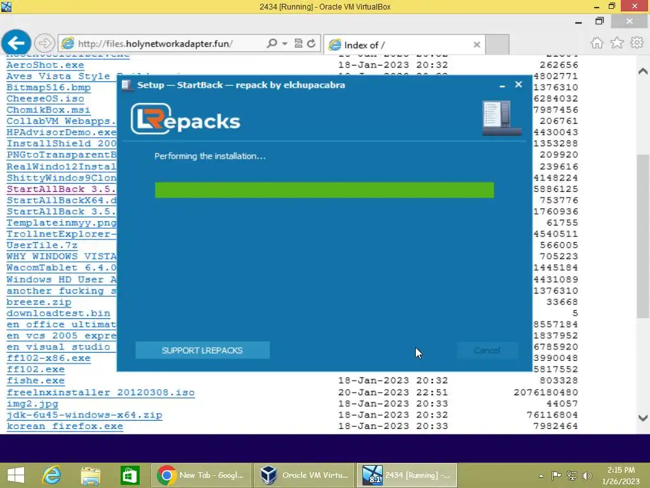Click the vertical scrollbar thumb
This screenshot has width=650, height=488.
[643, 236]
